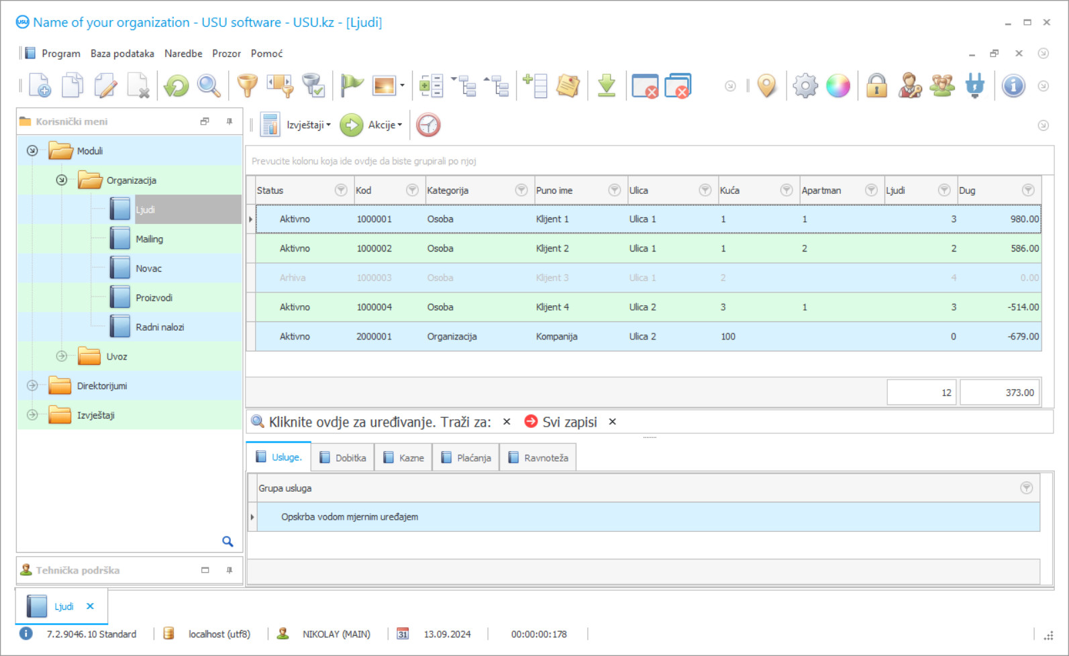The width and height of the screenshot is (1069, 656).
Task: Toggle filter on Kategorija column header
Action: (521, 190)
